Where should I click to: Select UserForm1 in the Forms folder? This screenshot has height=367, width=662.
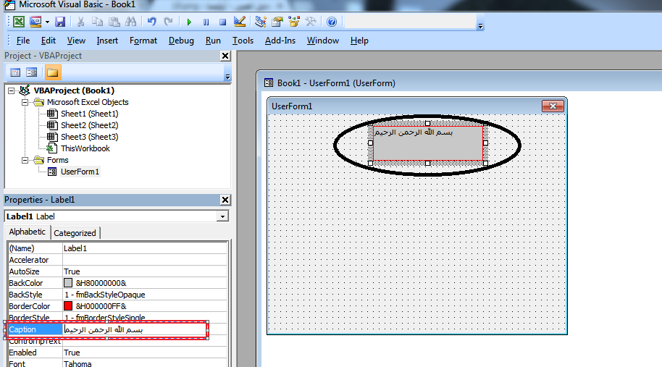(x=80, y=172)
